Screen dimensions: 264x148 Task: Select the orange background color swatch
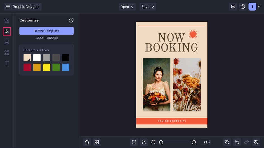37,67
